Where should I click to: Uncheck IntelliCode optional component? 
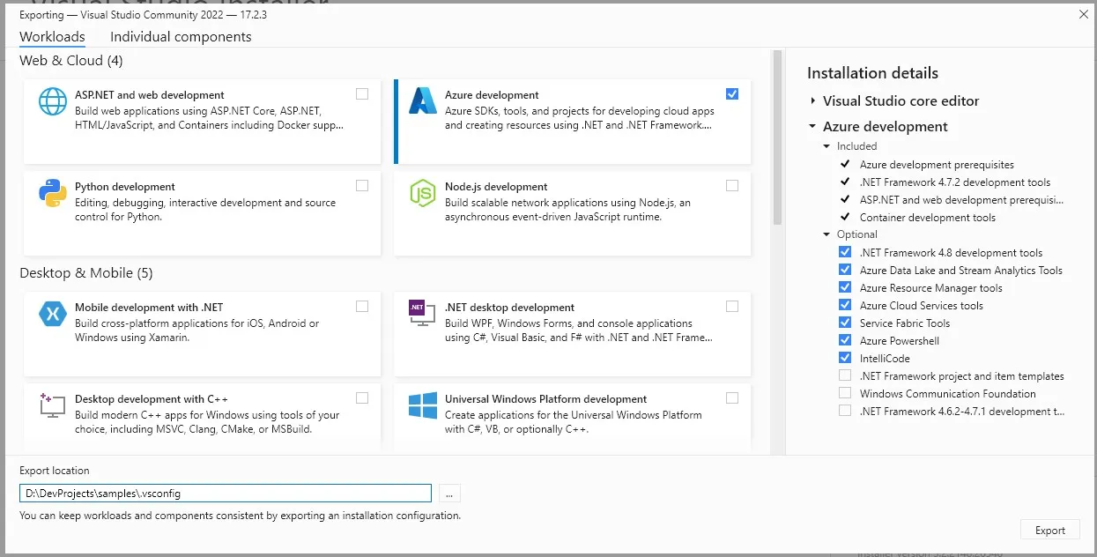pos(845,359)
